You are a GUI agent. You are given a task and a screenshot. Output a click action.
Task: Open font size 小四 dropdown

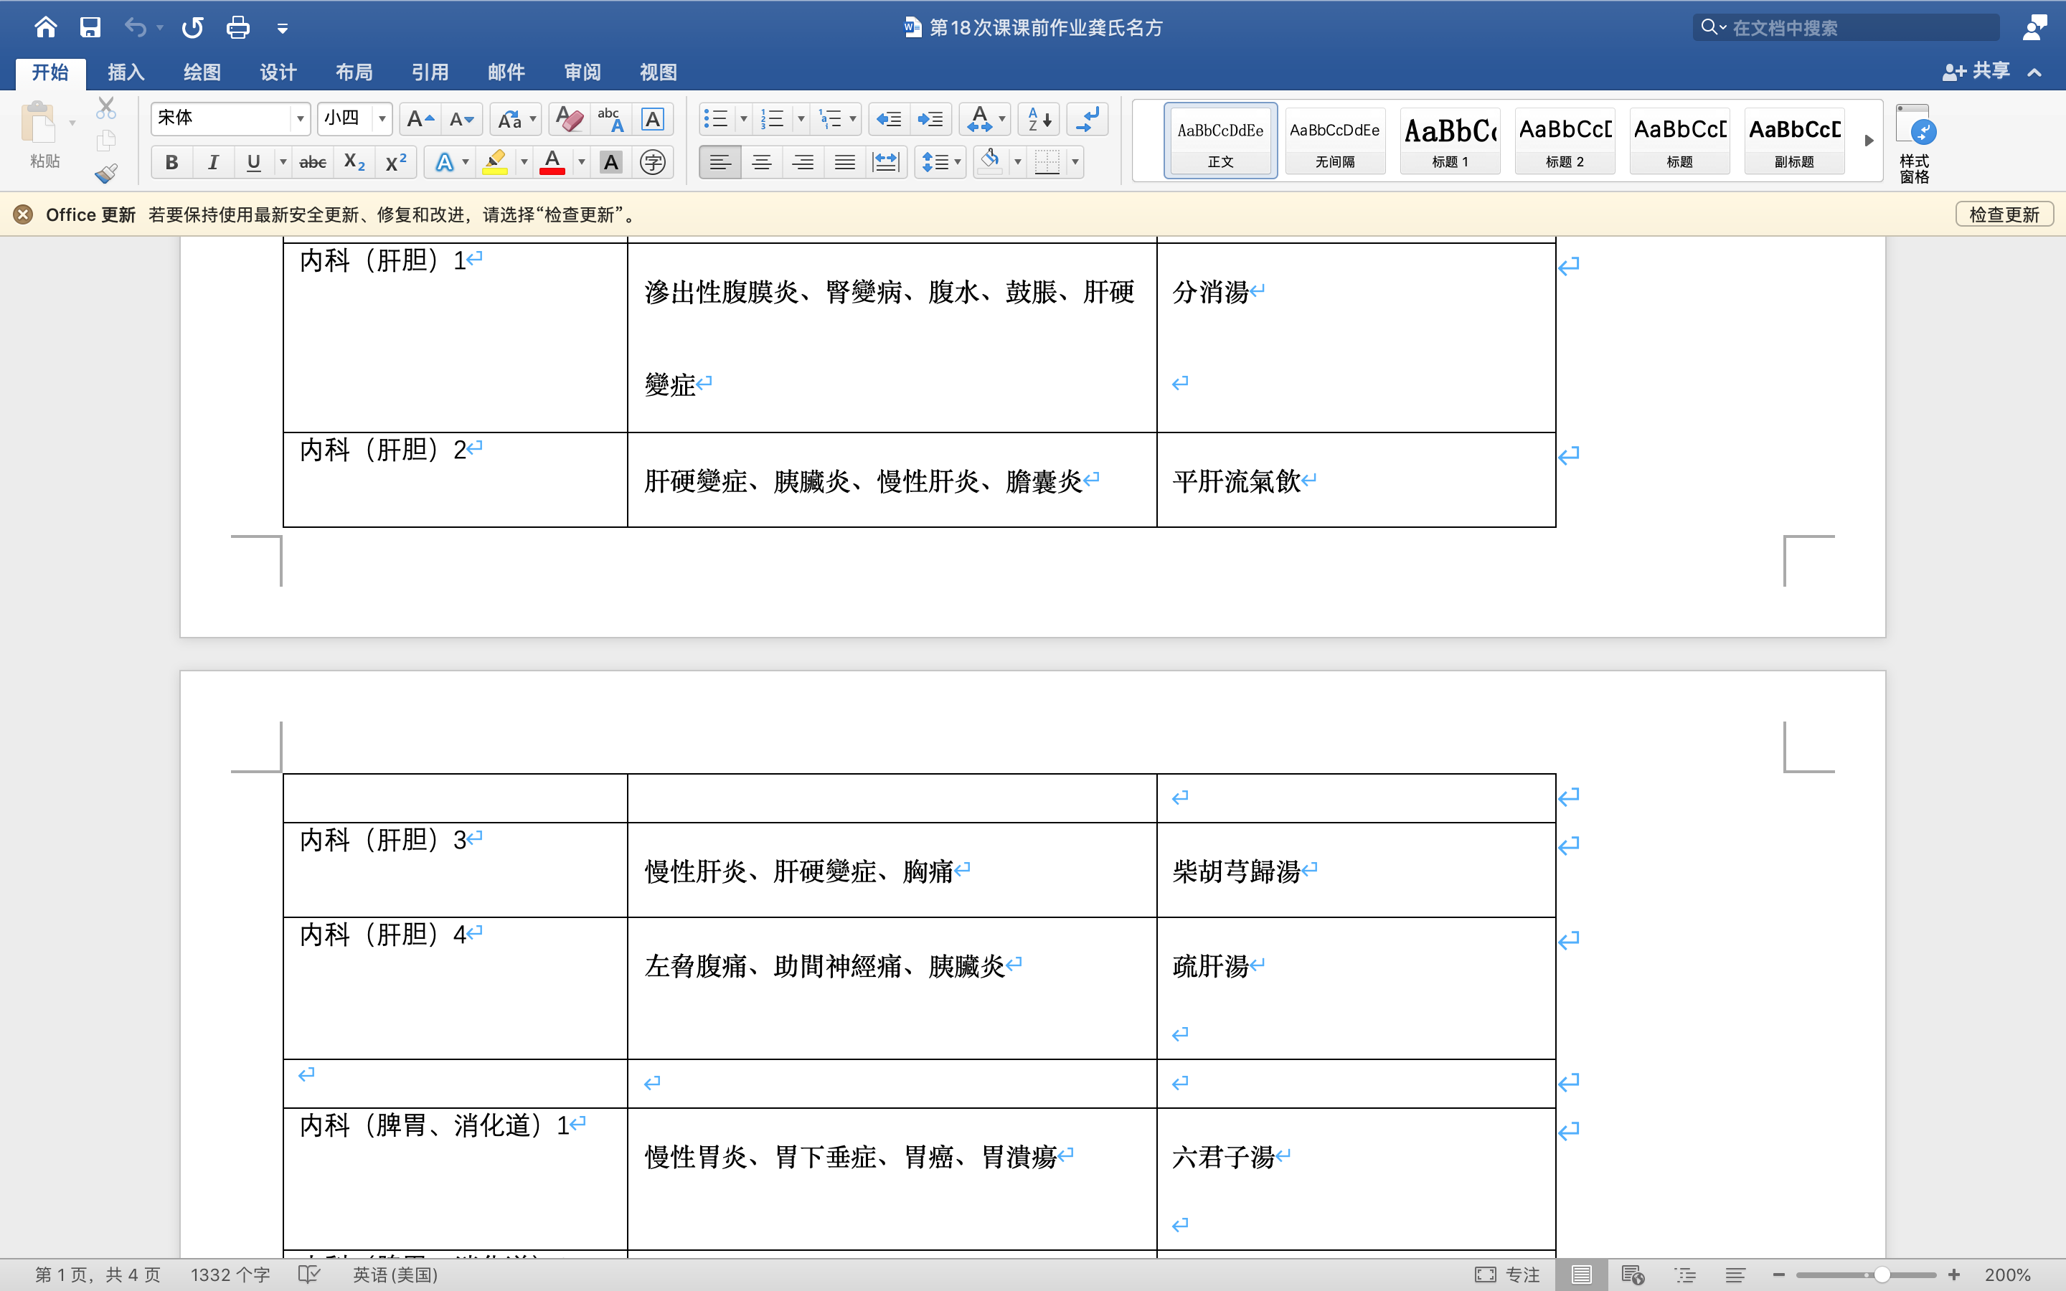382,120
